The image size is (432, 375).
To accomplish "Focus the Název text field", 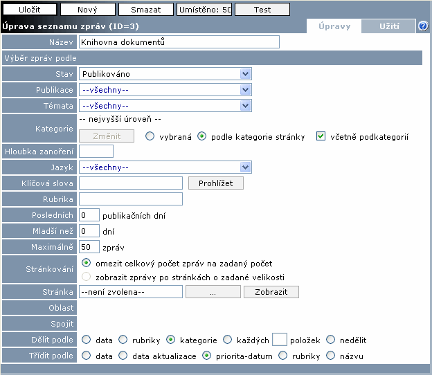I will (x=179, y=42).
